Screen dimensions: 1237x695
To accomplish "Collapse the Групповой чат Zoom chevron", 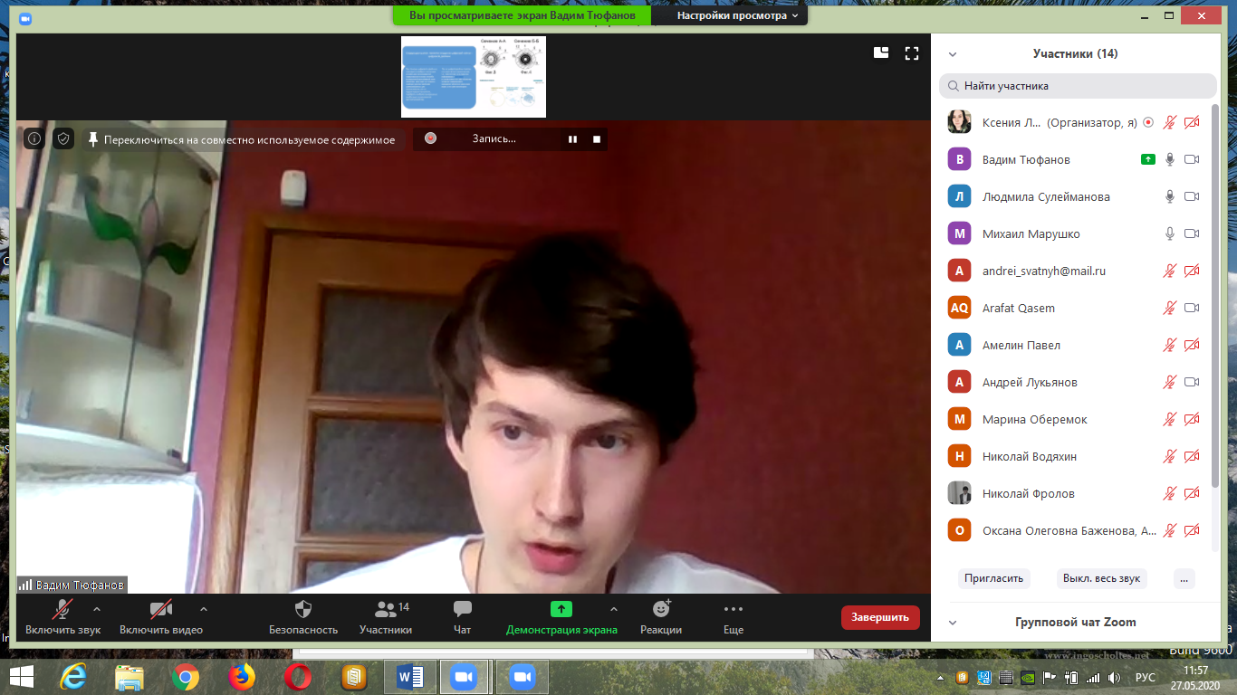I will coord(953,623).
